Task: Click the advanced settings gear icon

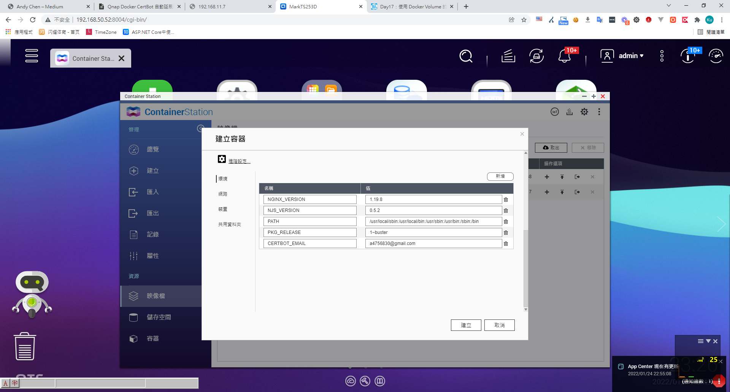Action: [222, 159]
